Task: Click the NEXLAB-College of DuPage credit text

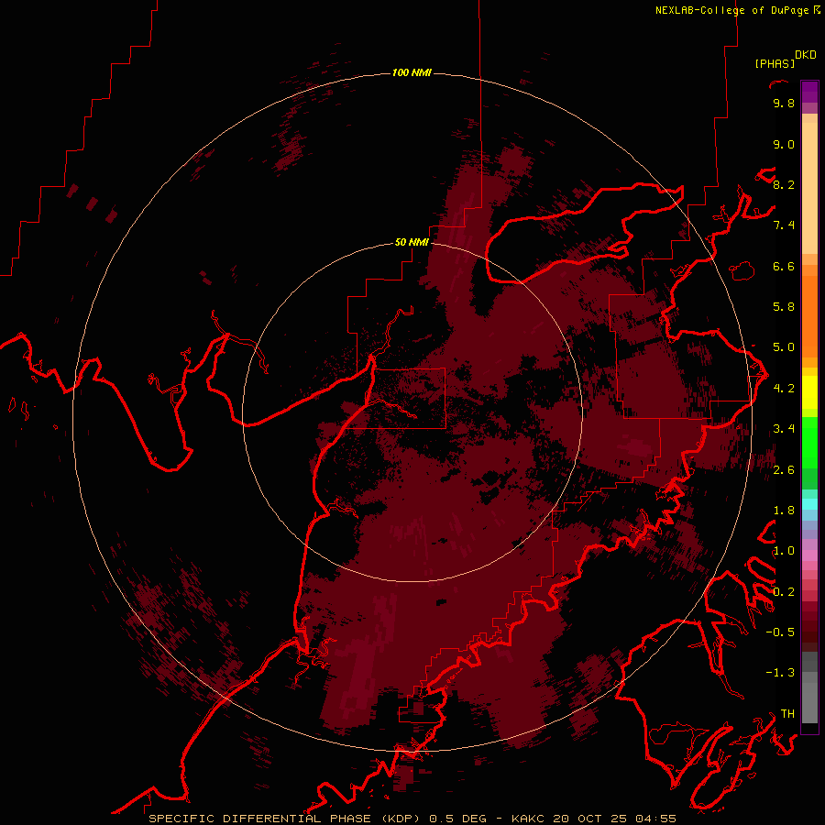Action: point(732,10)
